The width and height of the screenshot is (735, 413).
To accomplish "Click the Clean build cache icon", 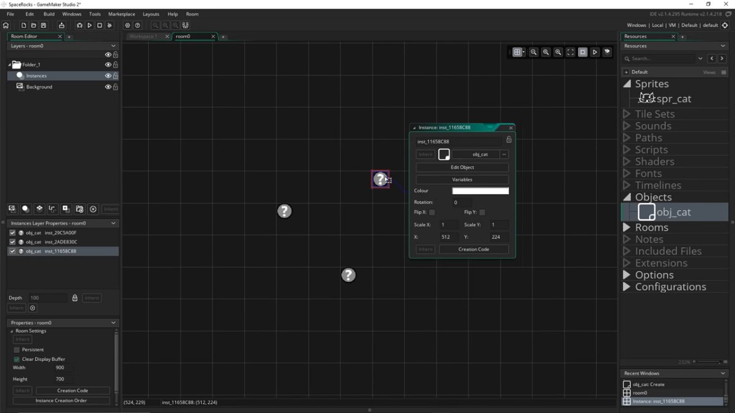I will pos(109,25).
